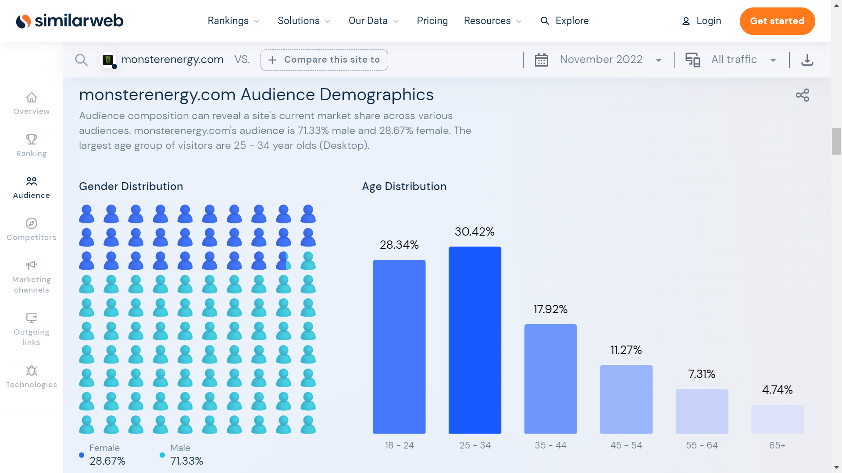Click the Get started button
The image size is (842, 473).
coord(777,21)
